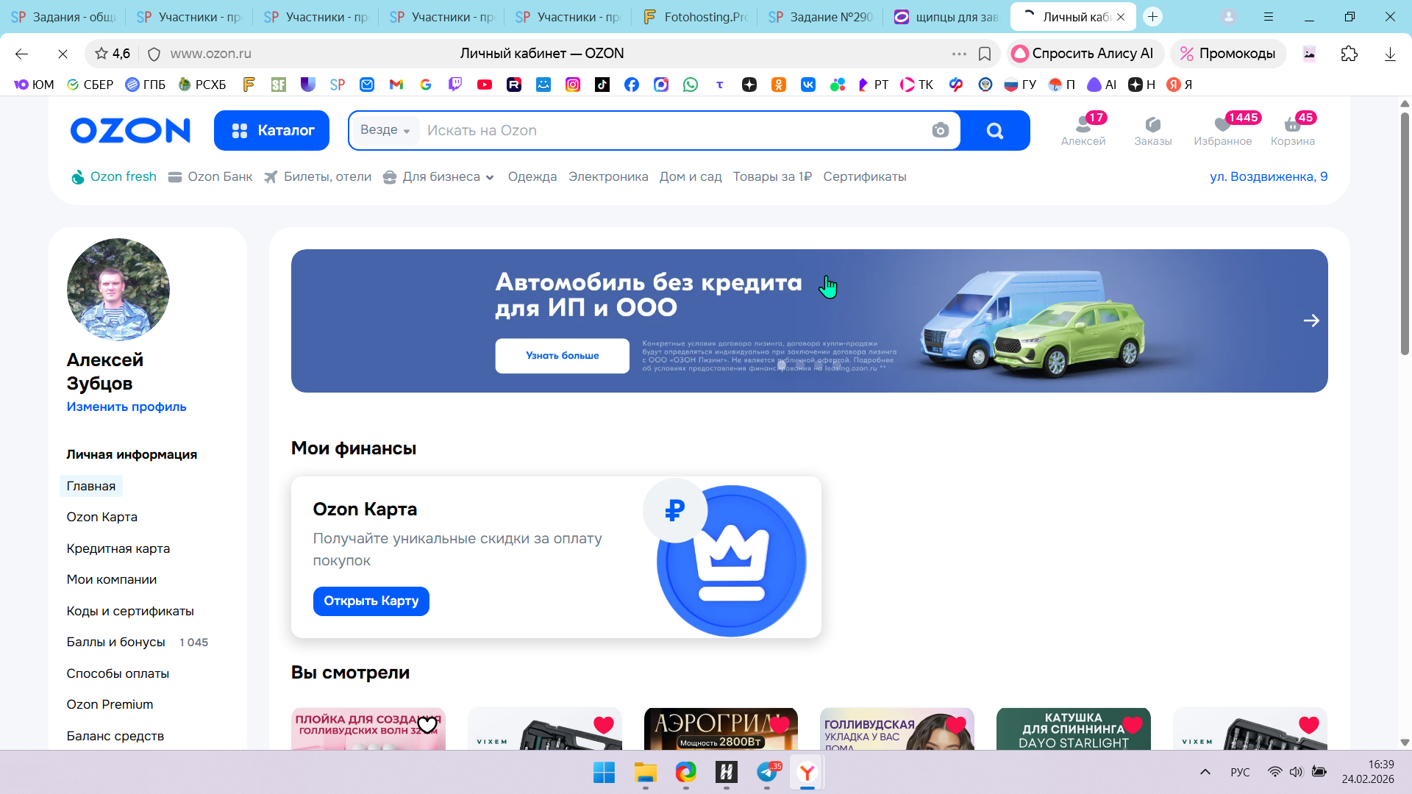Toggle favorite heart on Аэрогриль product card
1412x794 pixels.
pyautogui.click(x=780, y=726)
